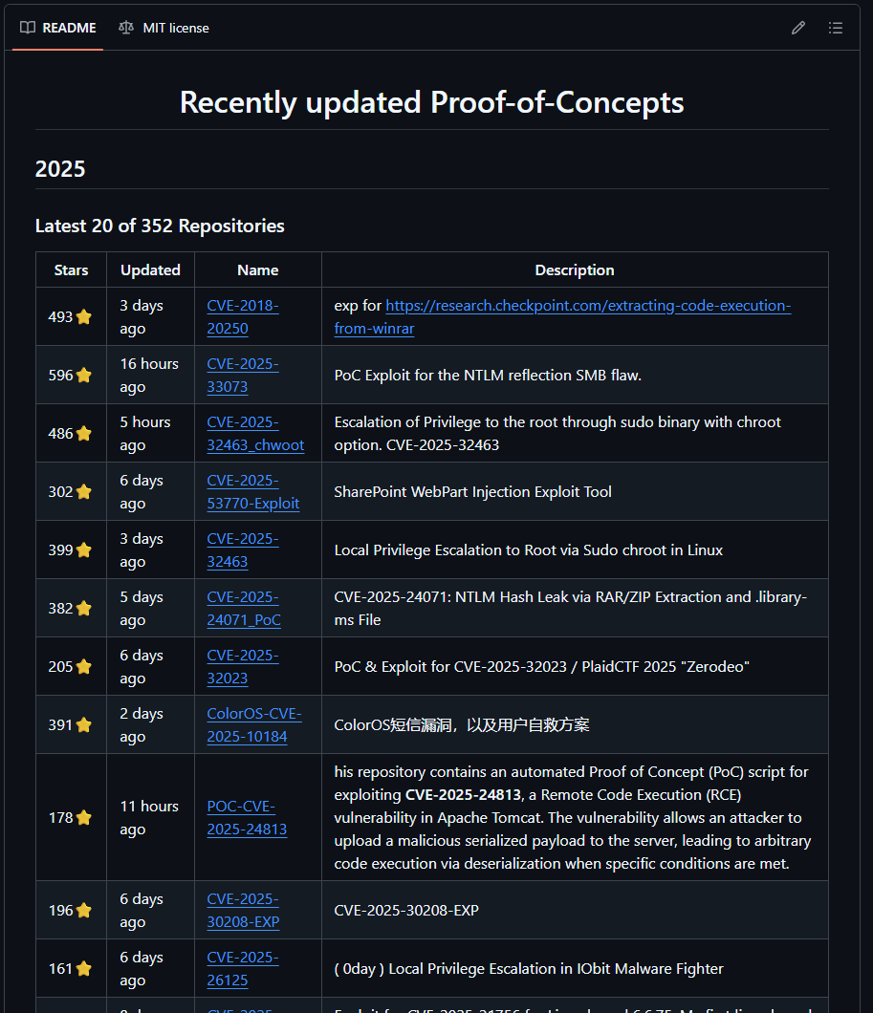The image size is (873, 1013).
Task: Open the ColorOS-CVE-2025-10184 repository link
Action: (253, 725)
